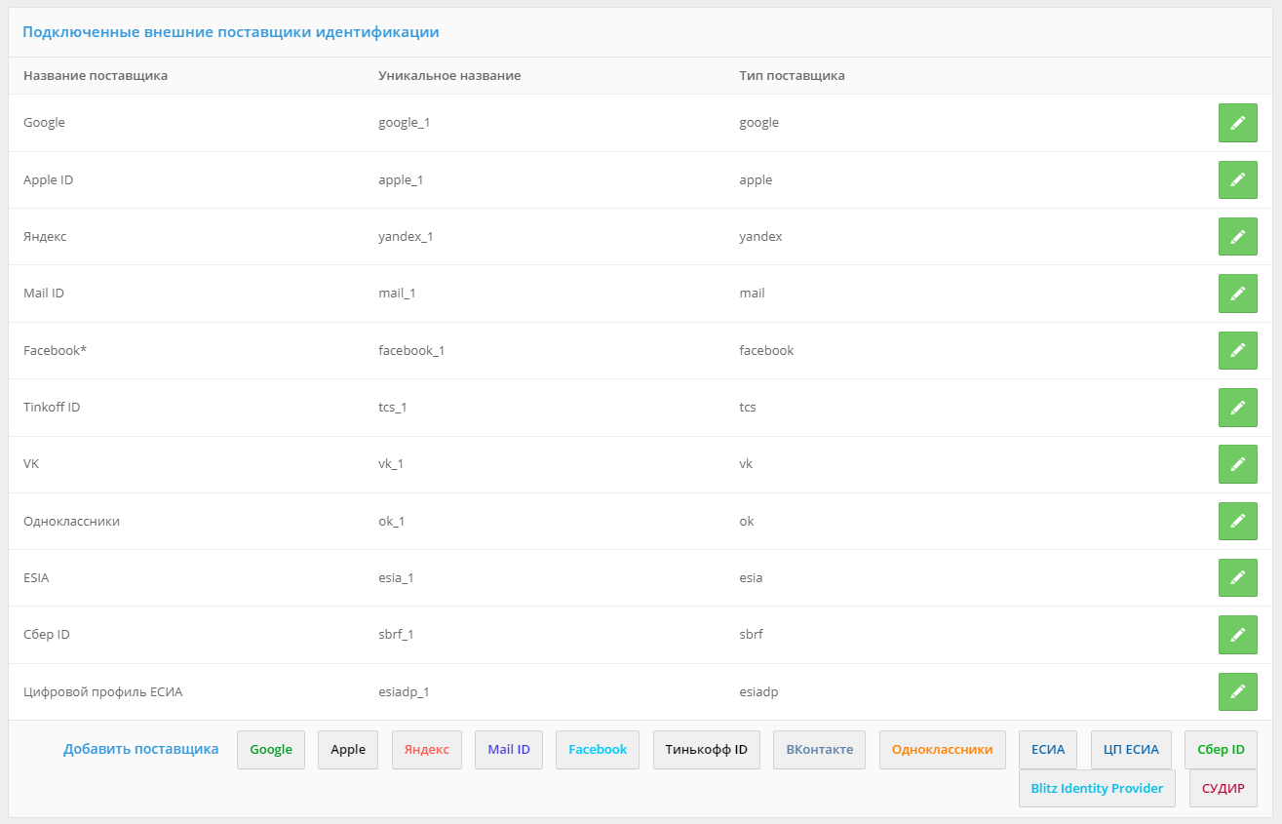The width and height of the screenshot is (1282, 824).
Task: Open editing for the Сбер ID provider
Action: click(x=1237, y=635)
